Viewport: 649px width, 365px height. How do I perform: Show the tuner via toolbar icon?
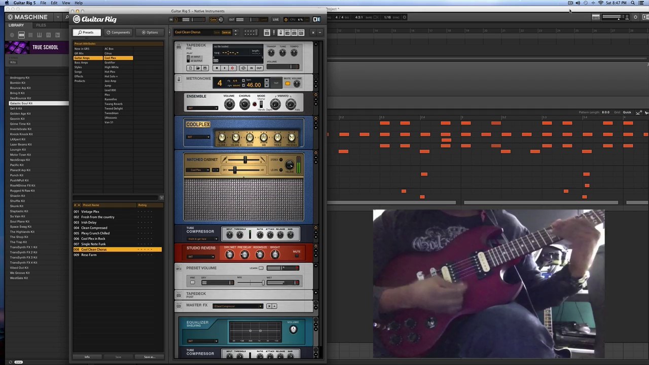click(274, 32)
